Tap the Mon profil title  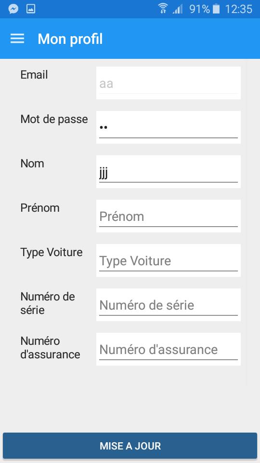point(70,39)
